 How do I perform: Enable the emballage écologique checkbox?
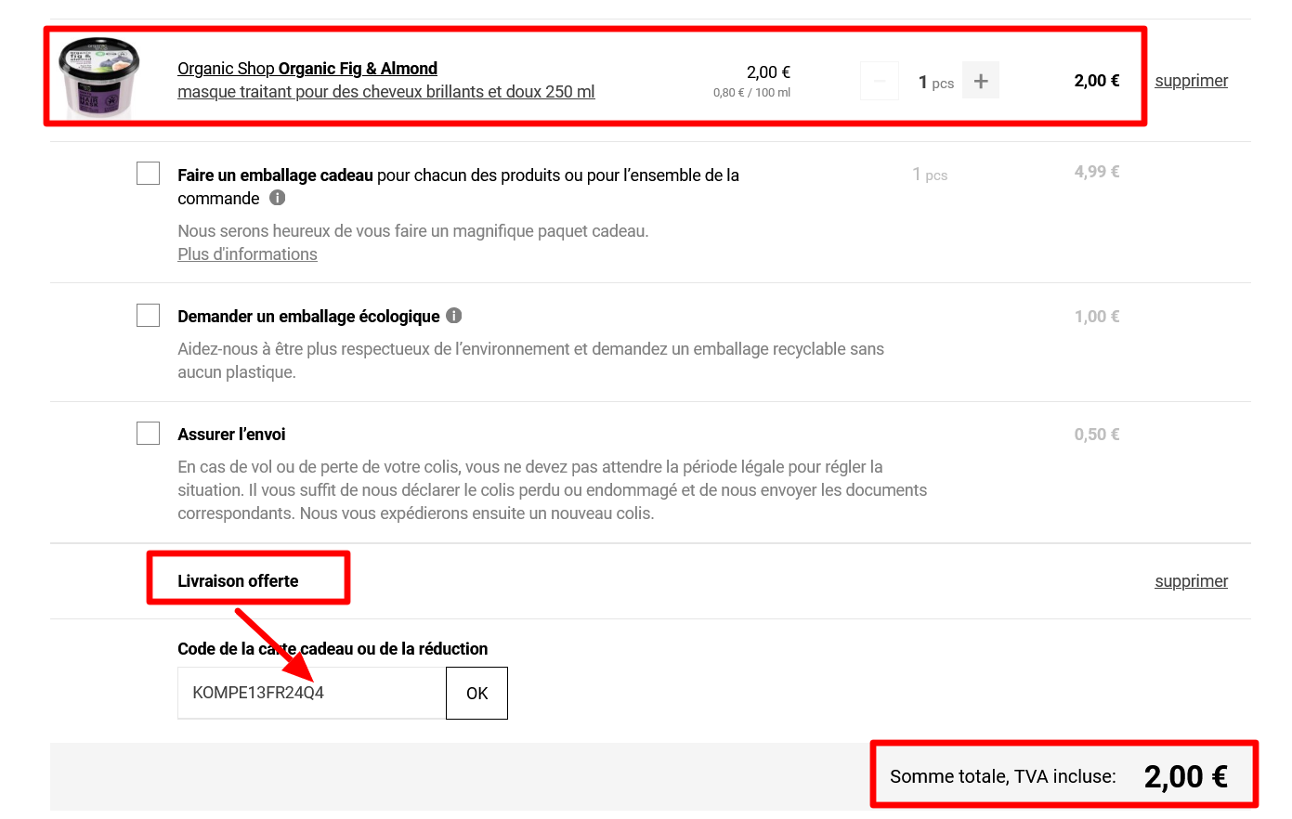point(149,316)
